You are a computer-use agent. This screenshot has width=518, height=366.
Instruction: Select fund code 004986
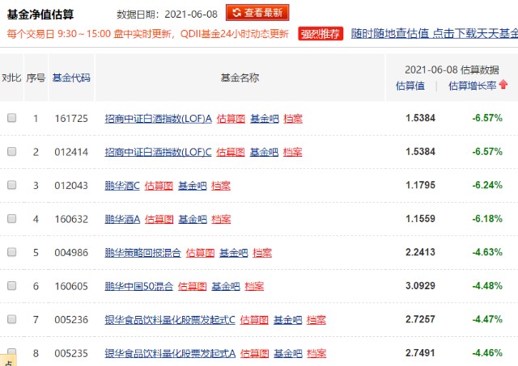(71, 253)
